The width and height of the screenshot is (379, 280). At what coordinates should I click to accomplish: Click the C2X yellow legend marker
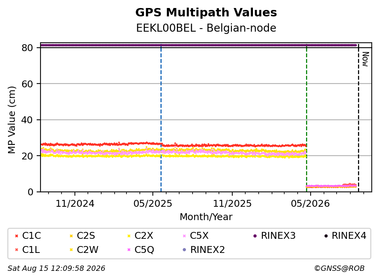coord(129,236)
